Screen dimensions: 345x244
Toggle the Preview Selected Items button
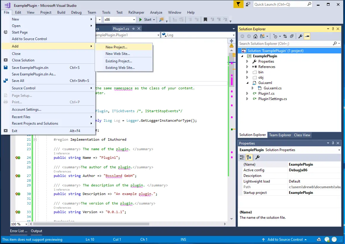(307, 36)
